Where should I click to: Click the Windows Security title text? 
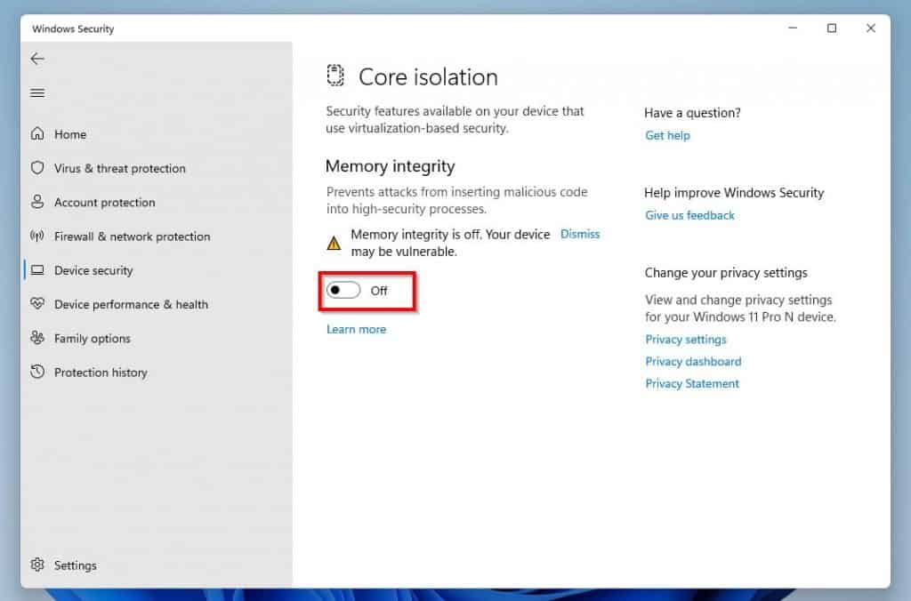73,28
